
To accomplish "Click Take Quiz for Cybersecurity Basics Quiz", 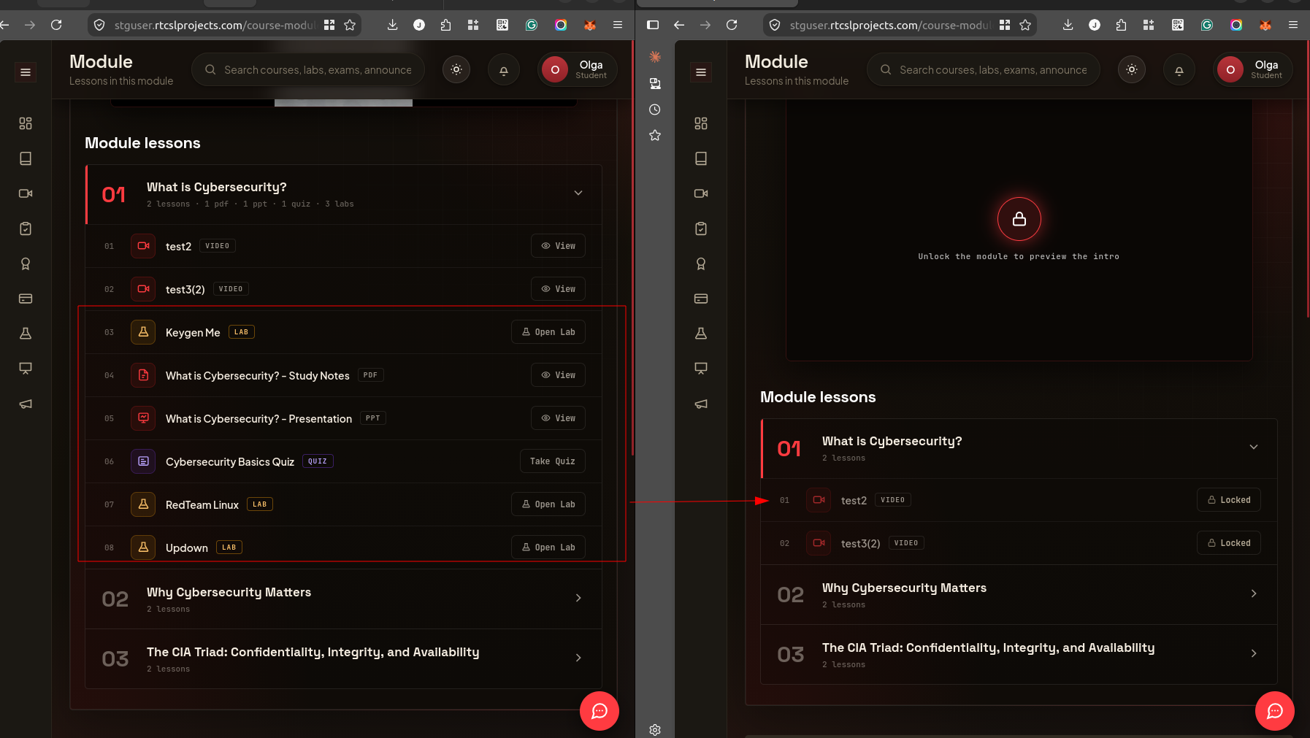I will coord(553,461).
